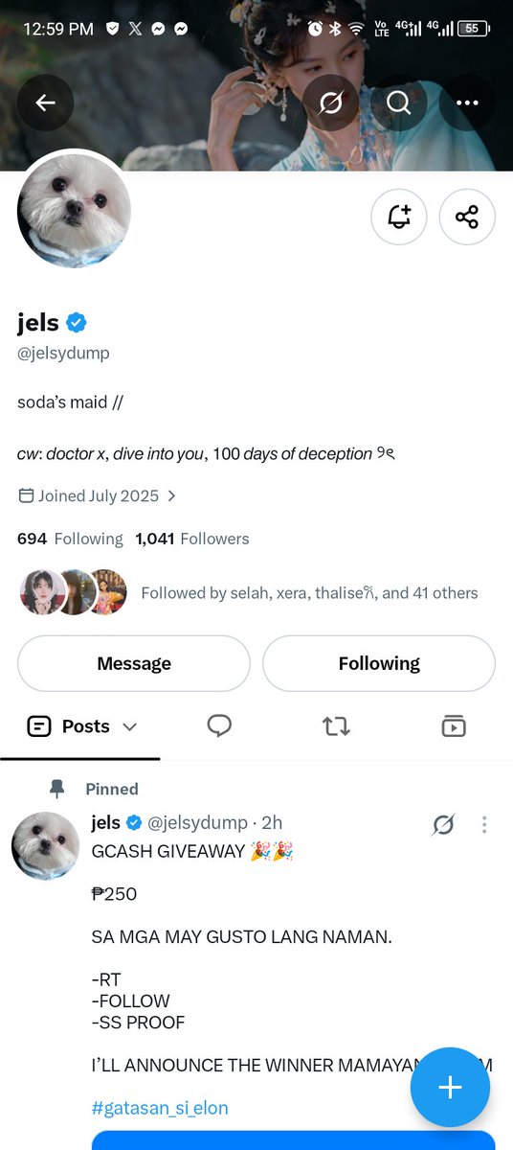Screen dimensions: 513x1150
Task: Toggle the Following button to unfollow
Action: click(379, 663)
